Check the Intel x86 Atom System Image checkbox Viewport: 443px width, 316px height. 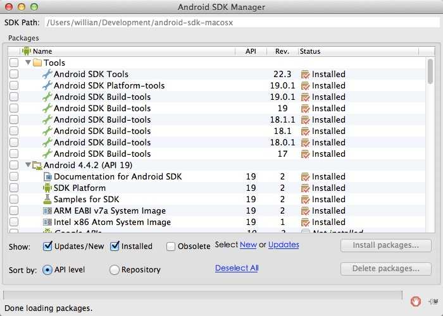[14, 222]
